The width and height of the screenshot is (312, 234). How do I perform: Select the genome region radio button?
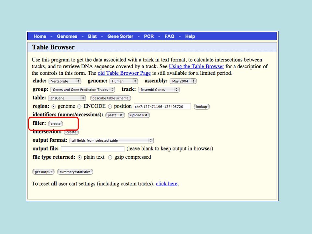(54, 107)
